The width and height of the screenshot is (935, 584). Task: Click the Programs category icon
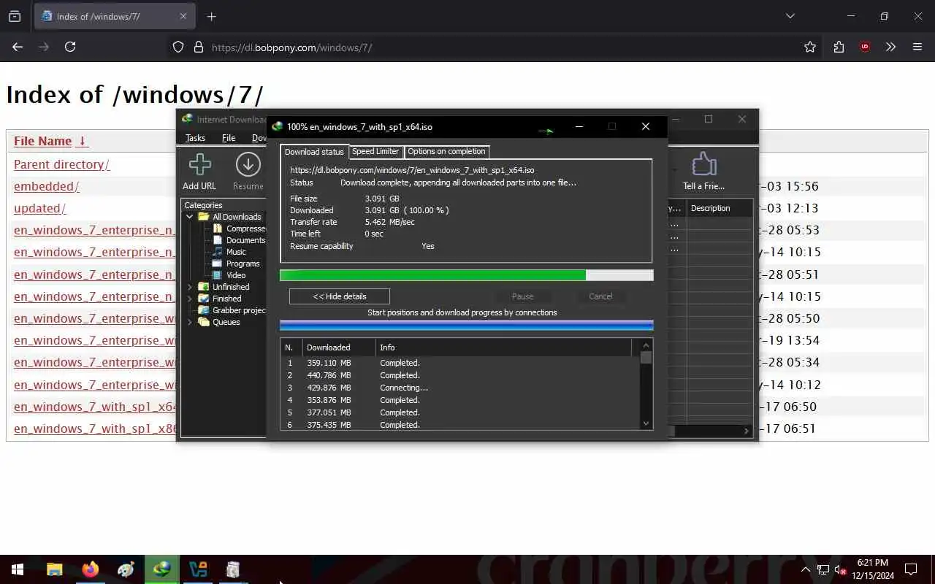pos(218,264)
